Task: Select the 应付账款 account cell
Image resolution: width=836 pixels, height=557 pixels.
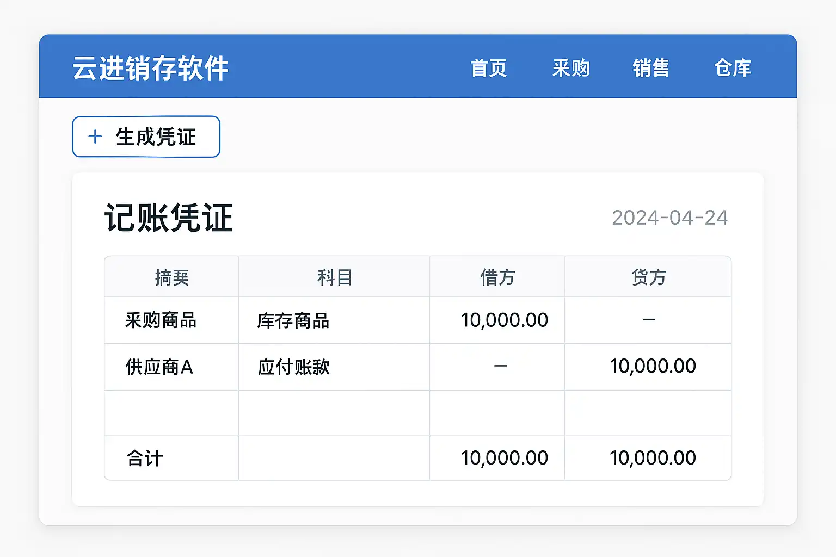Action: coord(294,367)
